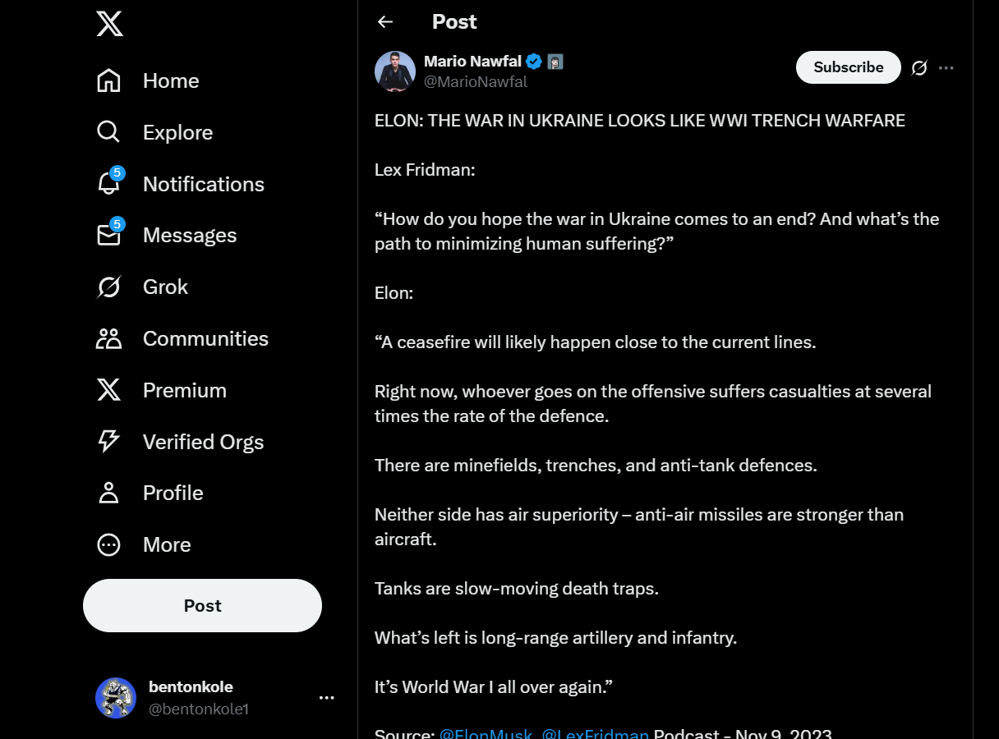
Task: Open the Communities people icon
Action: click(x=108, y=338)
